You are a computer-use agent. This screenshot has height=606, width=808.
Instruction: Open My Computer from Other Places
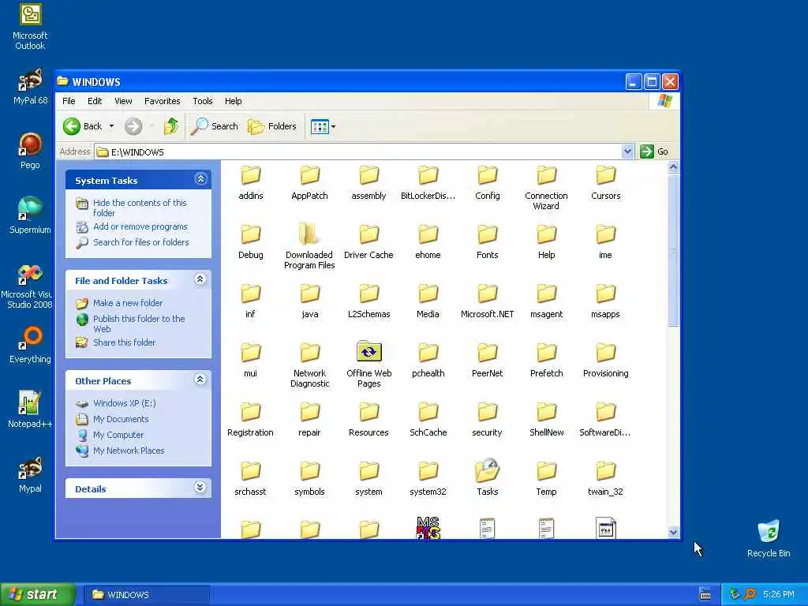point(118,435)
